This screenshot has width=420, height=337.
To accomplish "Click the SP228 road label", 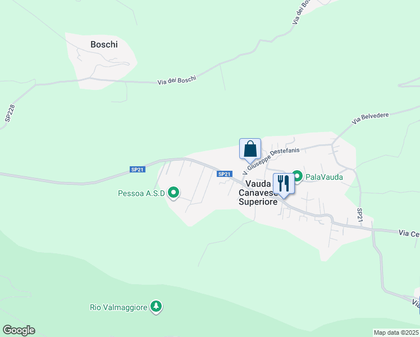I will tap(10, 113).
